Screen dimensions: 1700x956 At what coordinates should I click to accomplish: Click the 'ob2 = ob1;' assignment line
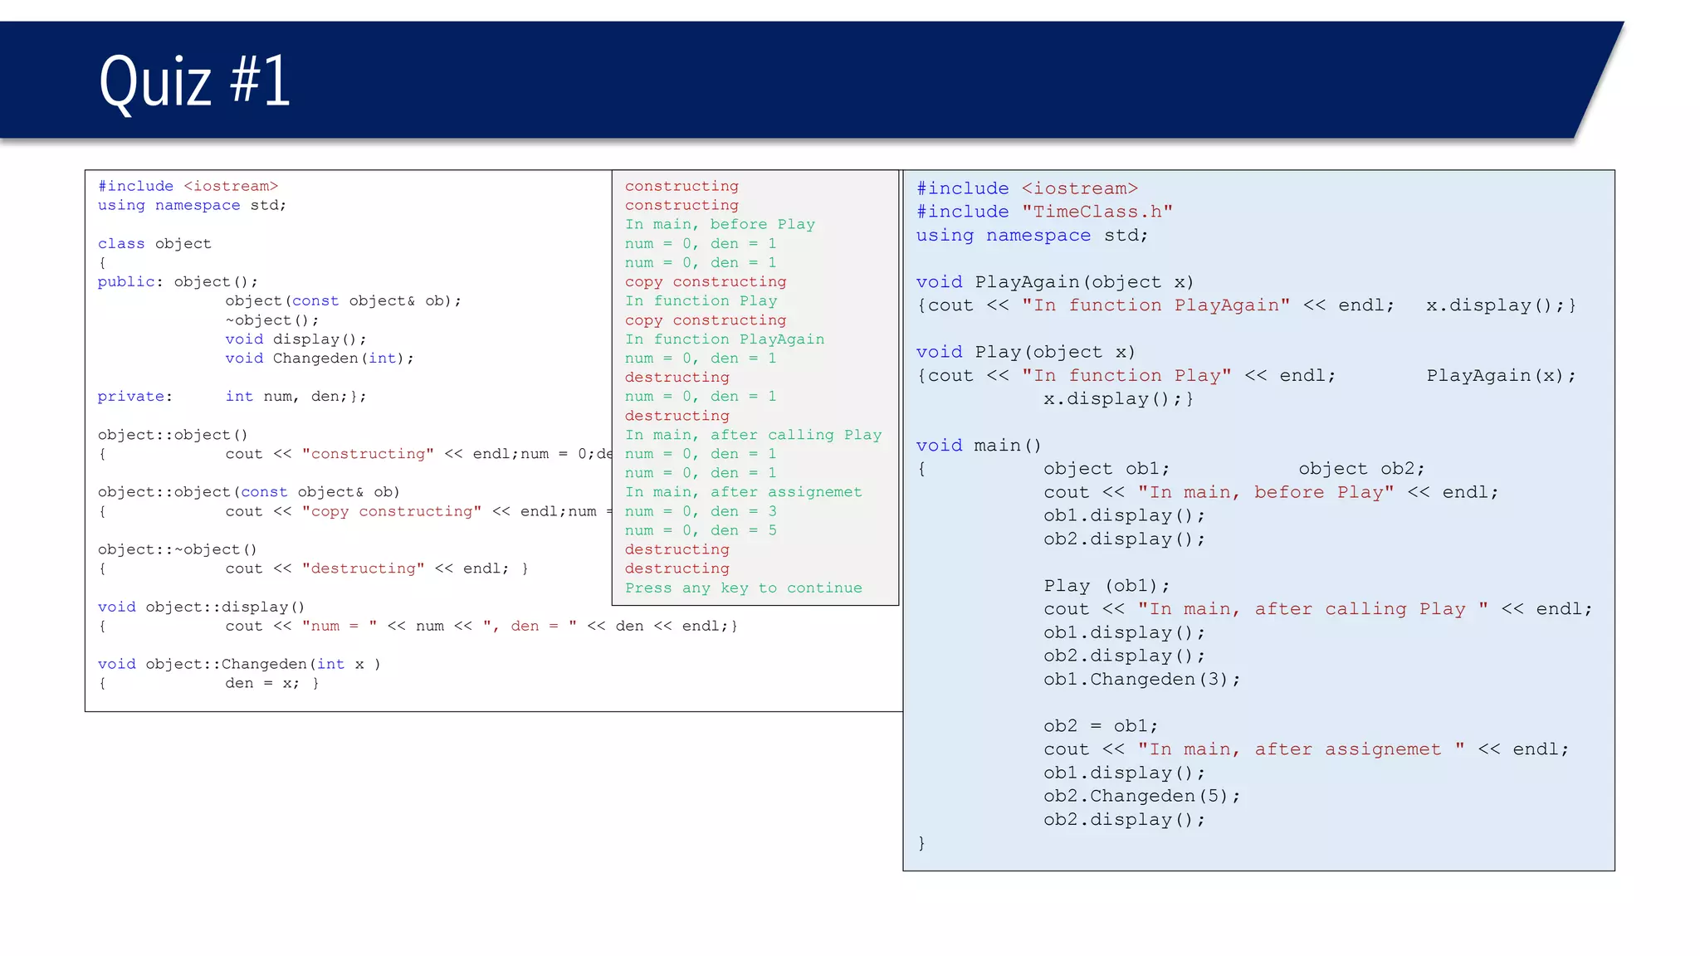[1100, 726]
